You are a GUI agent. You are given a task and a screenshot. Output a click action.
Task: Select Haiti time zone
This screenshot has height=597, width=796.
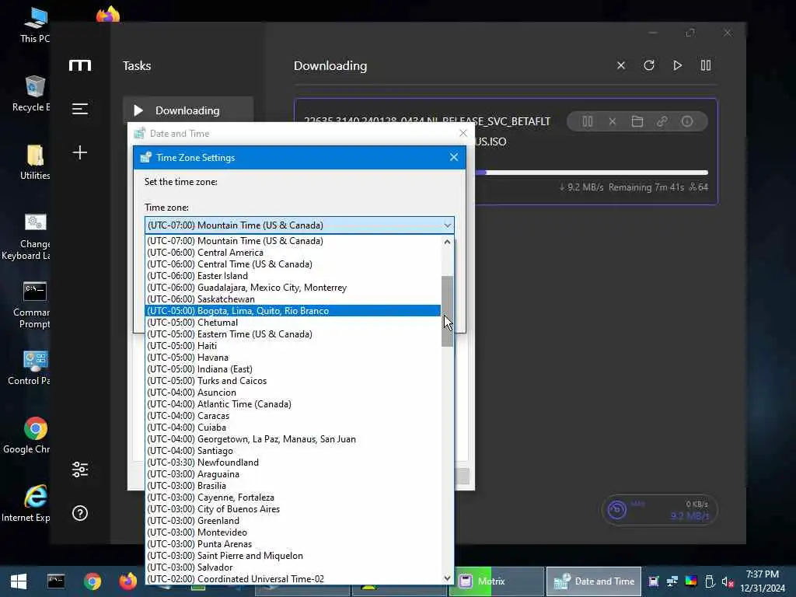[293, 346]
